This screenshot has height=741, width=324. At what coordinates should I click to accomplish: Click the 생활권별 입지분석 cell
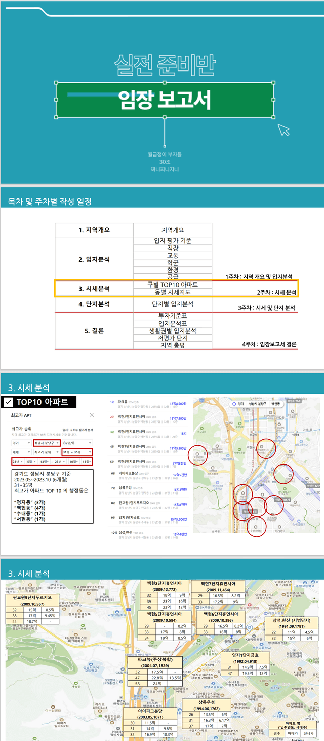pyautogui.click(x=173, y=330)
